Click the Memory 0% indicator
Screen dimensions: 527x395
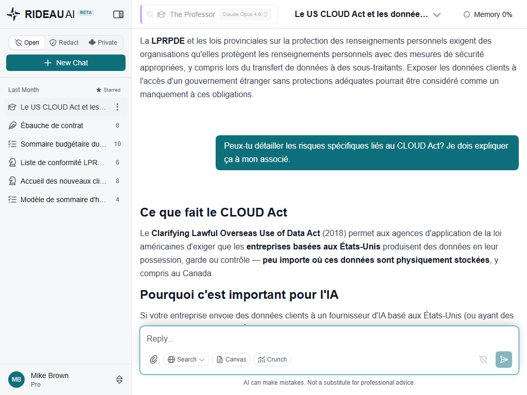coord(488,14)
